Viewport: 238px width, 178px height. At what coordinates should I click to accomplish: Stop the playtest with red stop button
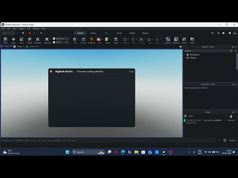tap(30, 33)
